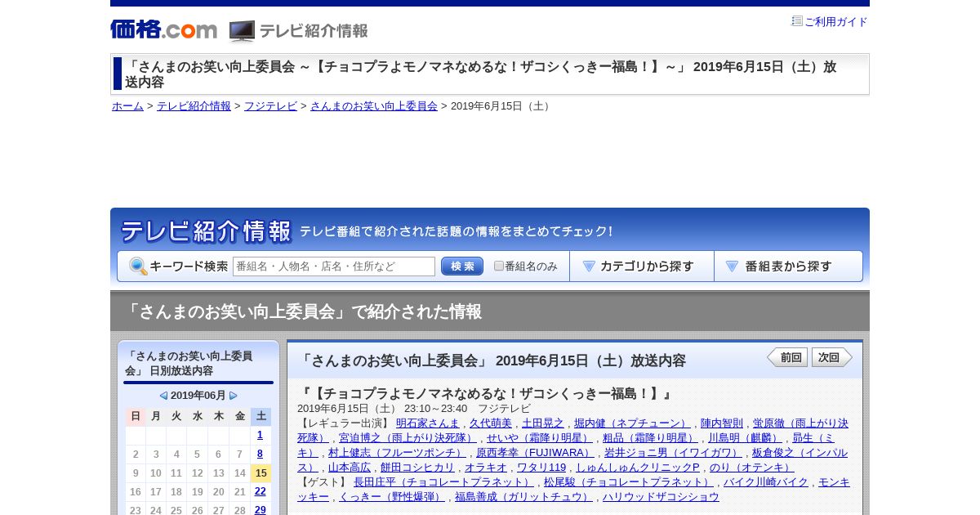Select June 1 in calendar
980x515 pixels.
click(261, 435)
